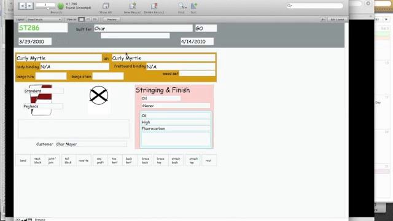Image resolution: width=393 pixels, height=221 pixels.
Task: Click the end graft step button
Action: 100,160
